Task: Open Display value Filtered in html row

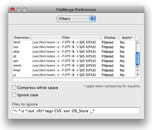Action: coord(107,42)
